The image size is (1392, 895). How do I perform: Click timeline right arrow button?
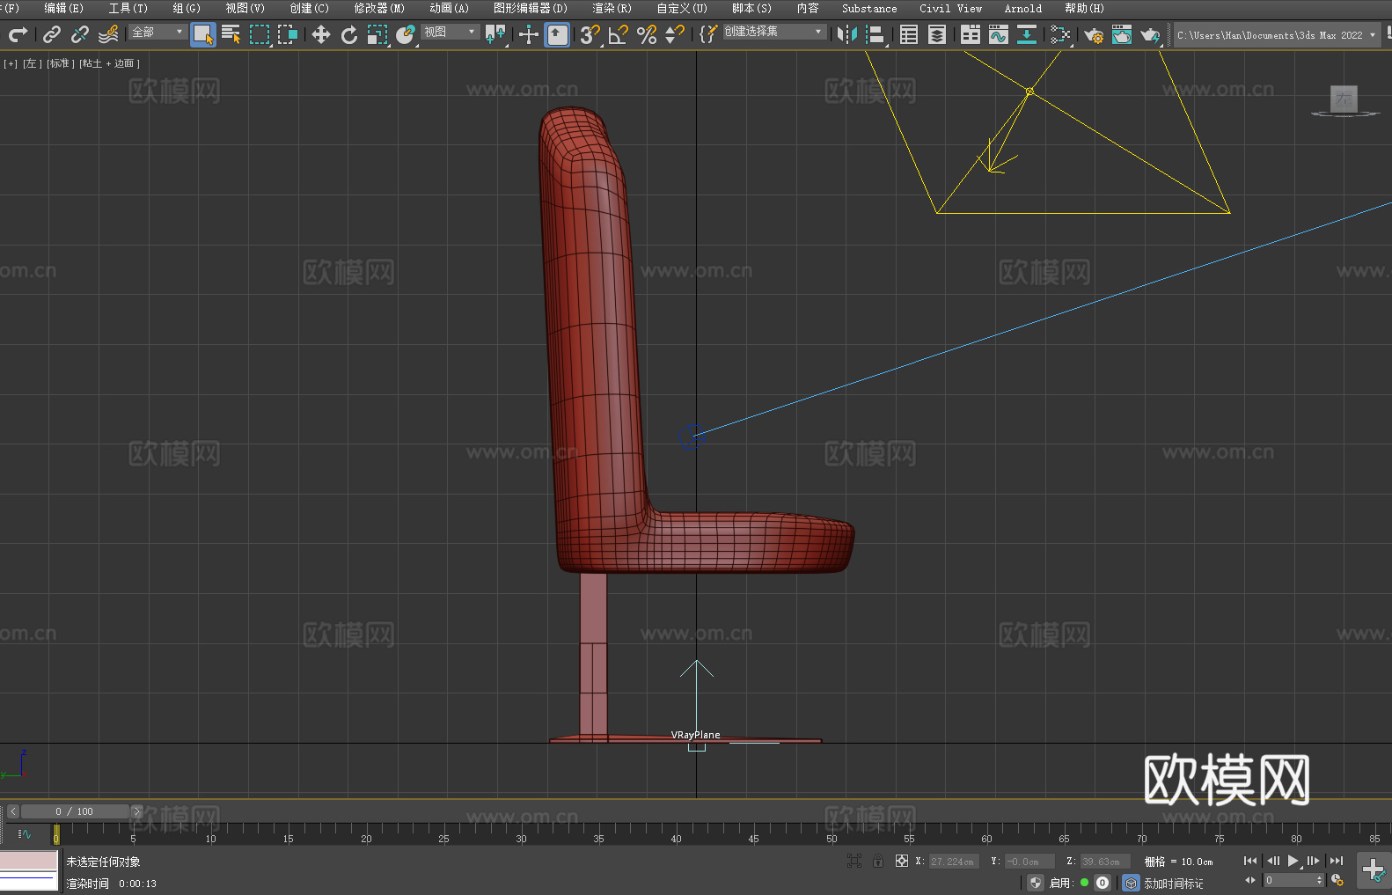136,811
